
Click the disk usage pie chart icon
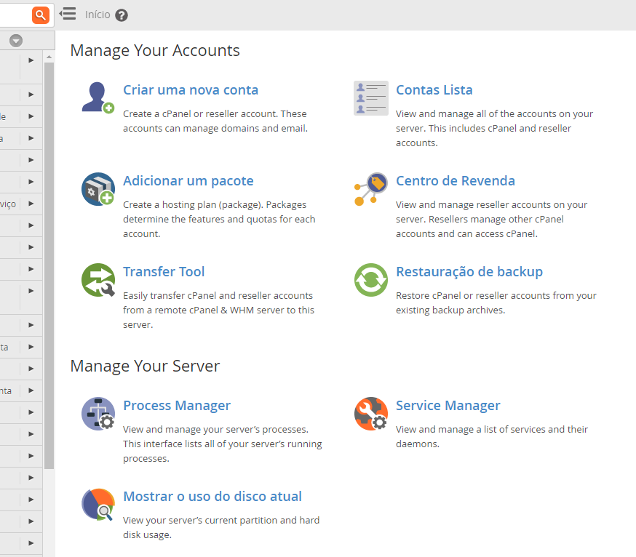point(98,505)
